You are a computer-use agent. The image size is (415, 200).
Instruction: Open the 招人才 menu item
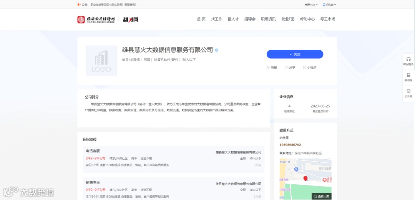[233, 19]
